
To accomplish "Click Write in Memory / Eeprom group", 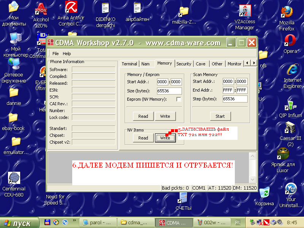I will coord(165,116).
